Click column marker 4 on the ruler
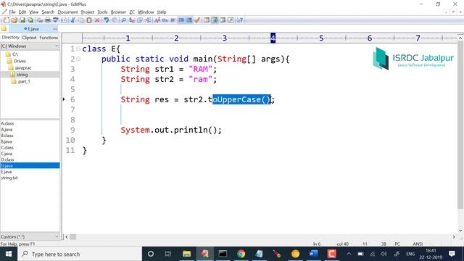Image resolution: width=464 pixels, height=261 pixels. coord(273,38)
